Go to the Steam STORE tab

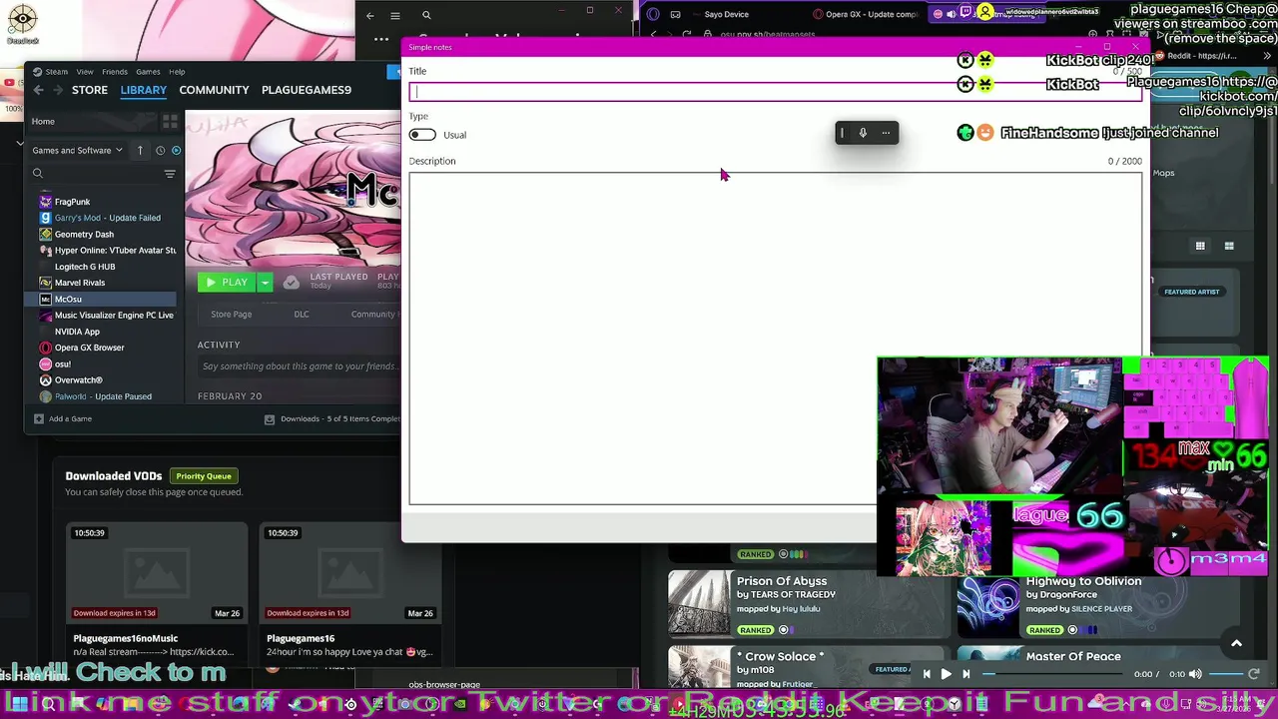tap(89, 90)
